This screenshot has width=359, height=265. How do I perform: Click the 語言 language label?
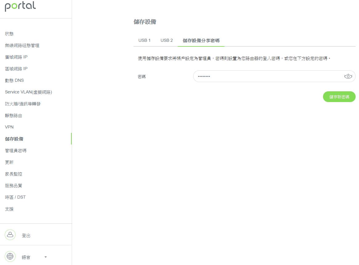(26, 257)
